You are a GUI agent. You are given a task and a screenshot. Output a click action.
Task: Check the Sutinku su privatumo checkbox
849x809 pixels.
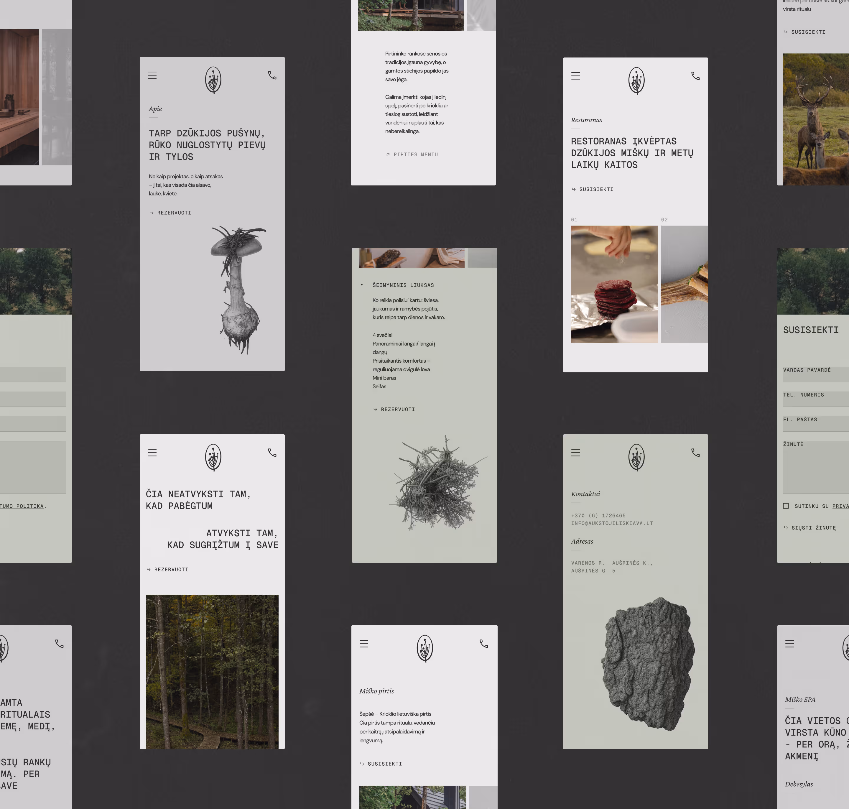click(x=786, y=506)
